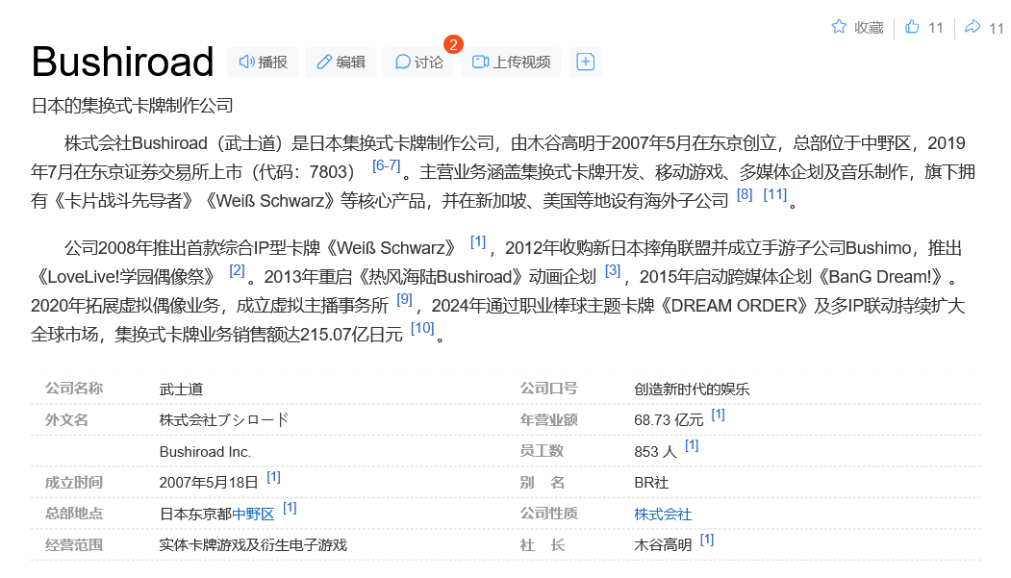
Task: Click the star icon to bookmark the entry
Action: [838, 26]
